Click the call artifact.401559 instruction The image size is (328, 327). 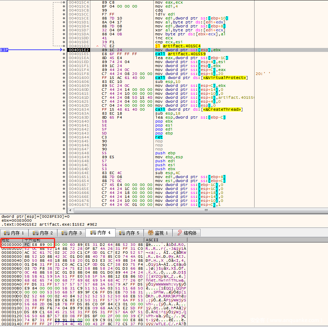[180, 54]
